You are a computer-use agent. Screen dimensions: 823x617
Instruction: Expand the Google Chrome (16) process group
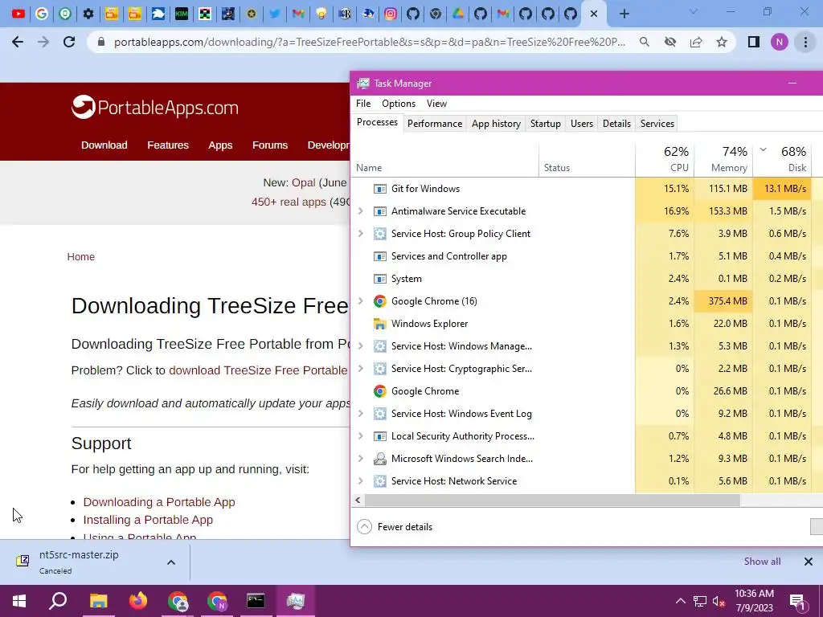[x=361, y=300]
